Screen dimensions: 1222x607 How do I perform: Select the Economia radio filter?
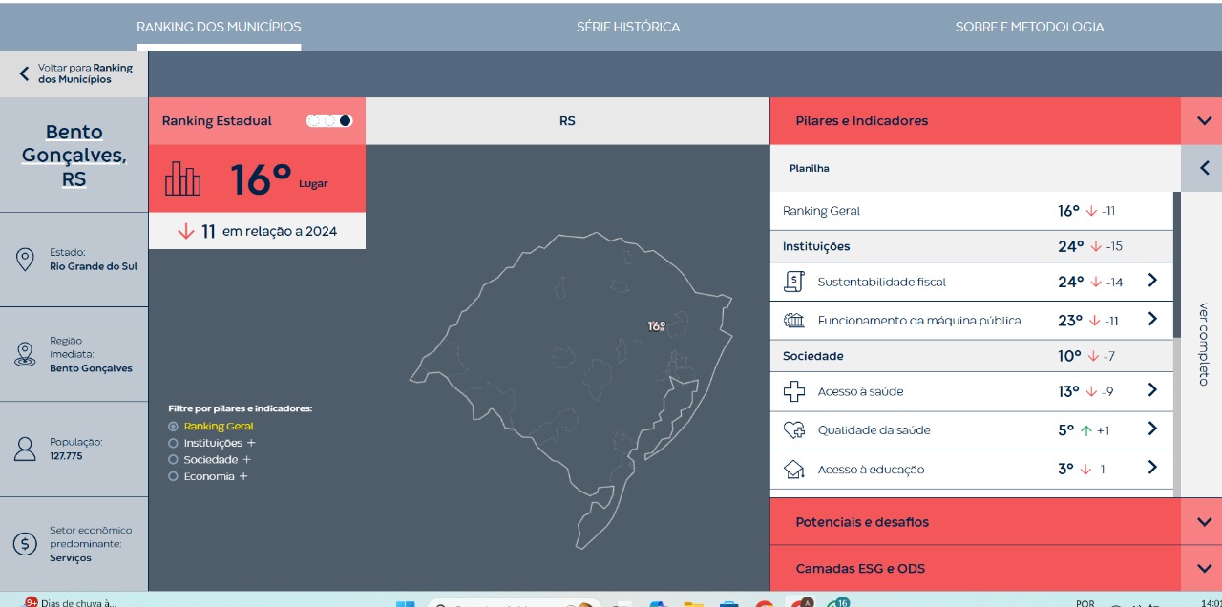(173, 476)
